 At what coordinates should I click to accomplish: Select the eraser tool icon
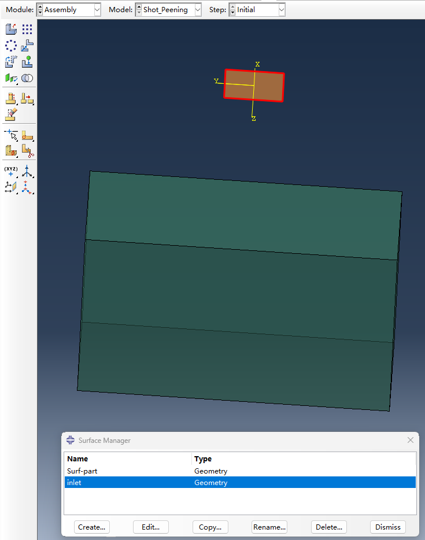click(x=11, y=114)
